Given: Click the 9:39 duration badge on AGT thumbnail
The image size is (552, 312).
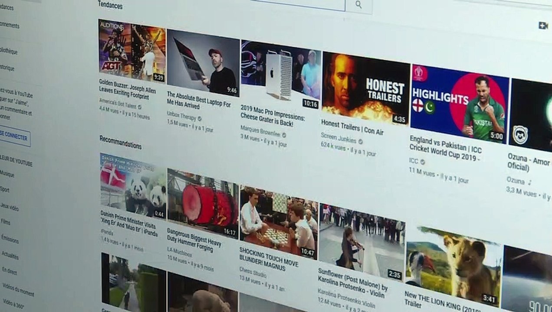Looking at the screenshot, I should (158, 78).
